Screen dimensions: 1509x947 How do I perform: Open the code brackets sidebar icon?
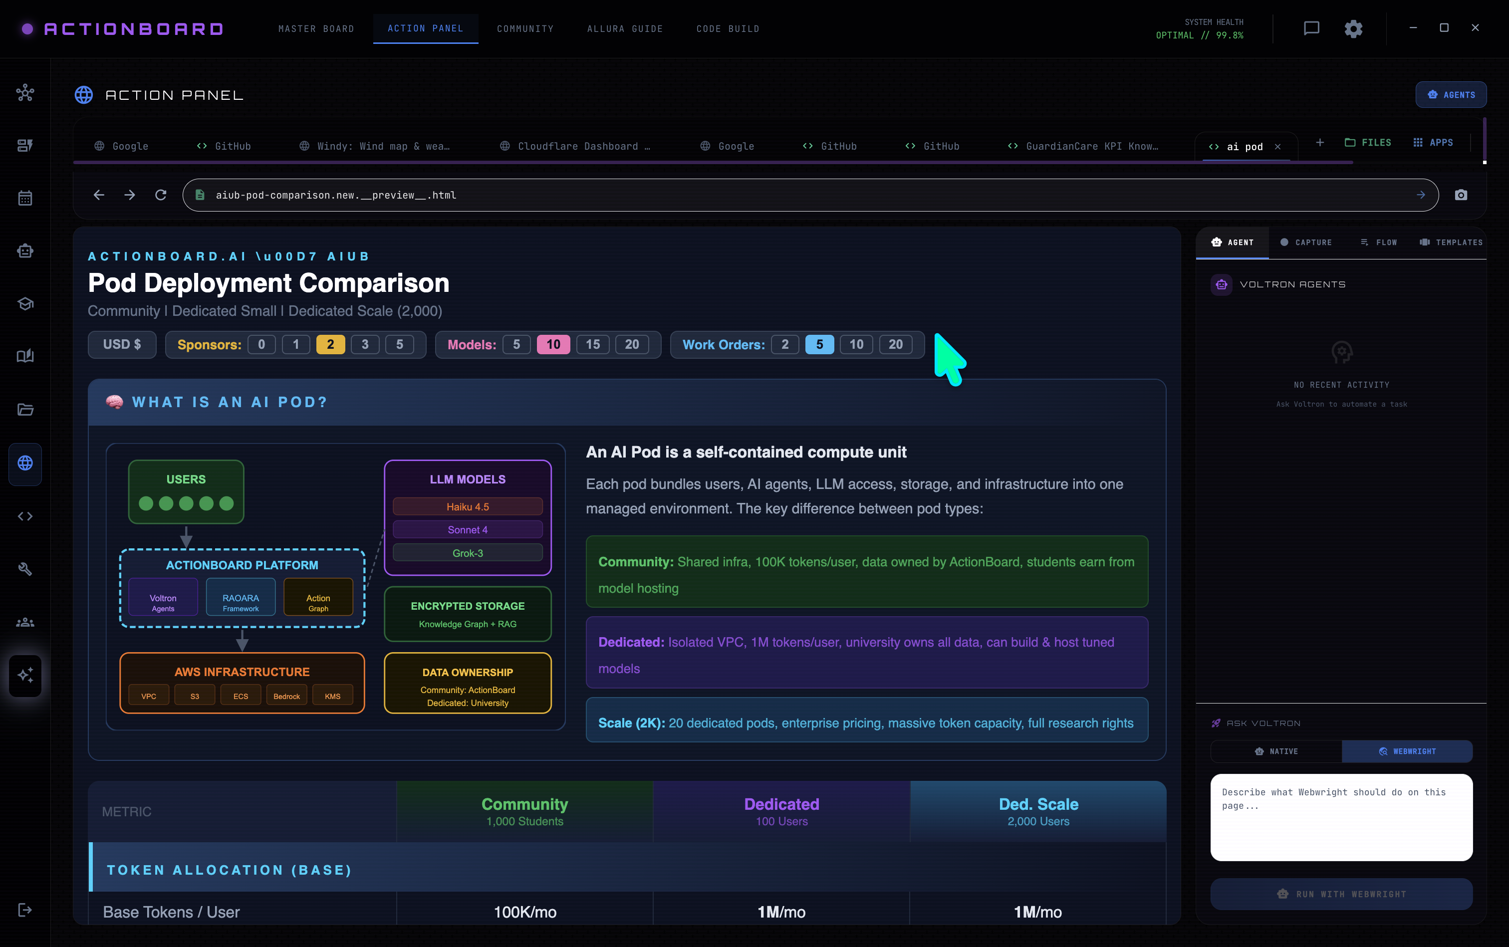coord(25,516)
